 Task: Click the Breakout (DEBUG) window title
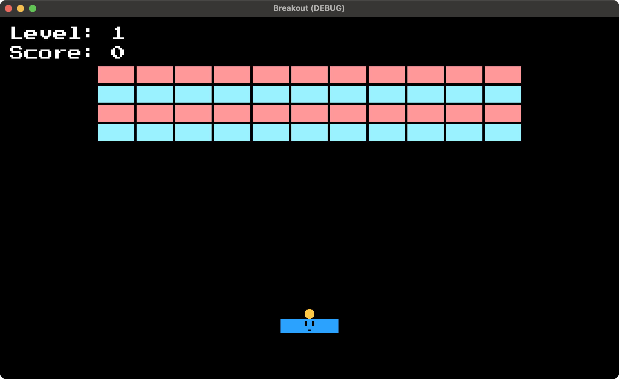pos(309,8)
